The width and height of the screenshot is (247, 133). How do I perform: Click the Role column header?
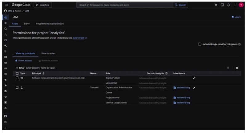coord(108,73)
